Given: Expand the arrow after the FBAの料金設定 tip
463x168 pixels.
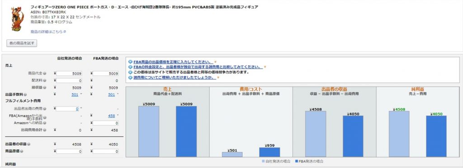Looking at the screenshot, I should pos(265,67).
